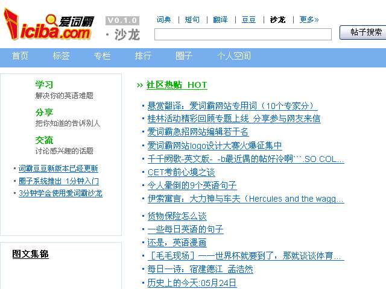Image resolution: width=386 pixels, height=289 pixels.
Task: Click the 解决你的英语难题 description text
Action: (65, 96)
